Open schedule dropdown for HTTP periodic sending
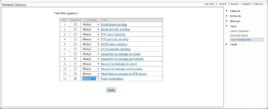Image resolution: width=268 pixels, height=109 pixels. coord(91,49)
